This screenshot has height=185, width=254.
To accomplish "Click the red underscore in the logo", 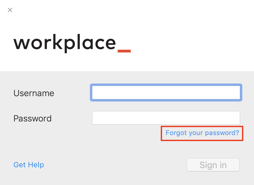I will pyautogui.click(x=124, y=51).
